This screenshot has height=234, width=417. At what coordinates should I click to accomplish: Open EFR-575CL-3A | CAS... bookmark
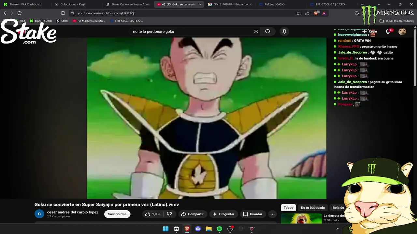(x=126, y=21)
